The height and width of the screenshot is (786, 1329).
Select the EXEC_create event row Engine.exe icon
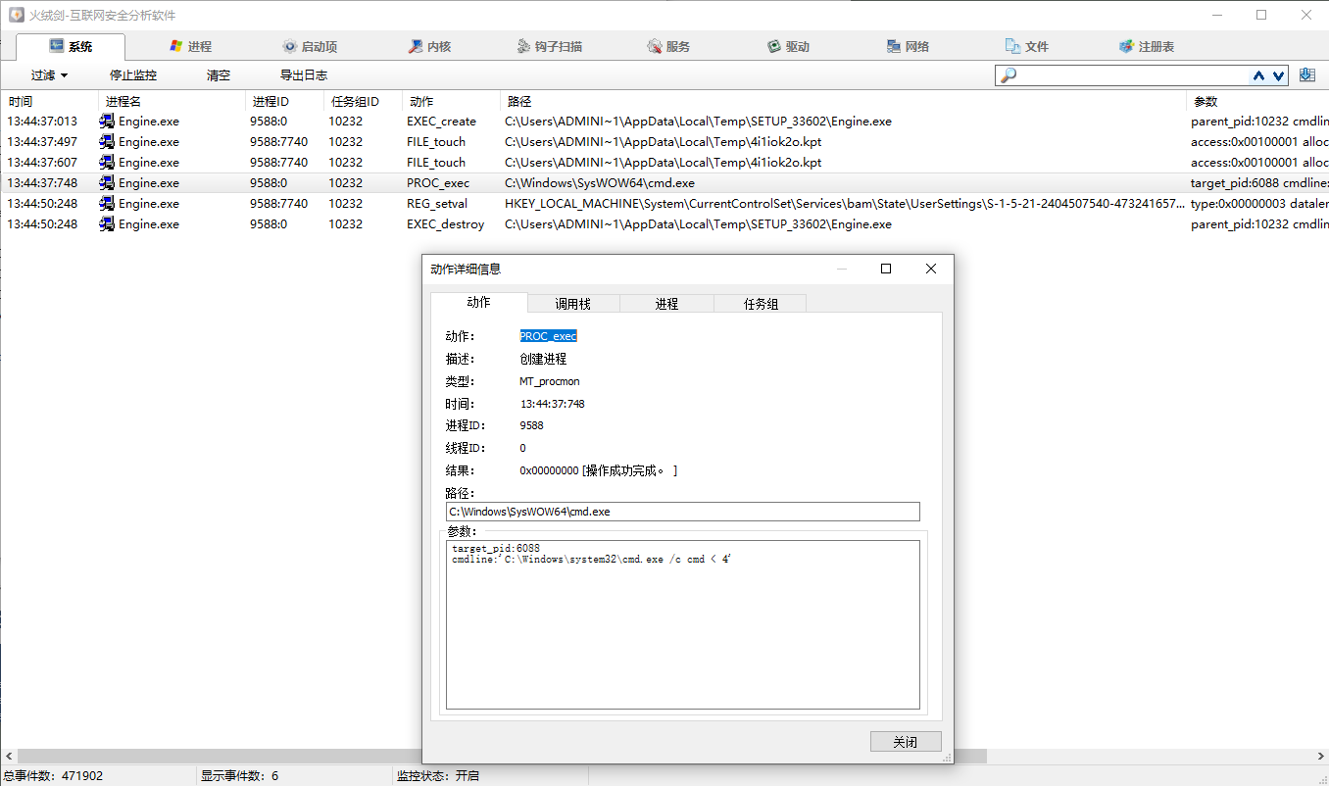[107, 122]
